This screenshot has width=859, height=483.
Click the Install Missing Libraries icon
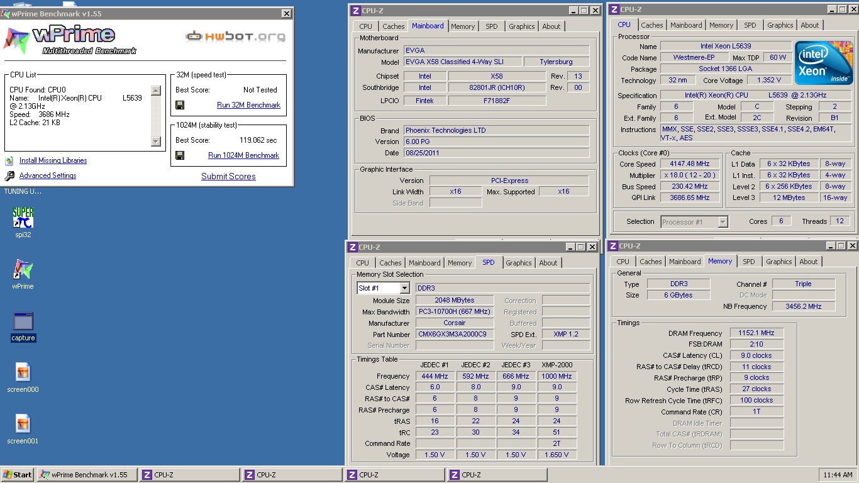pyautogui.click(x=9, y=160)
